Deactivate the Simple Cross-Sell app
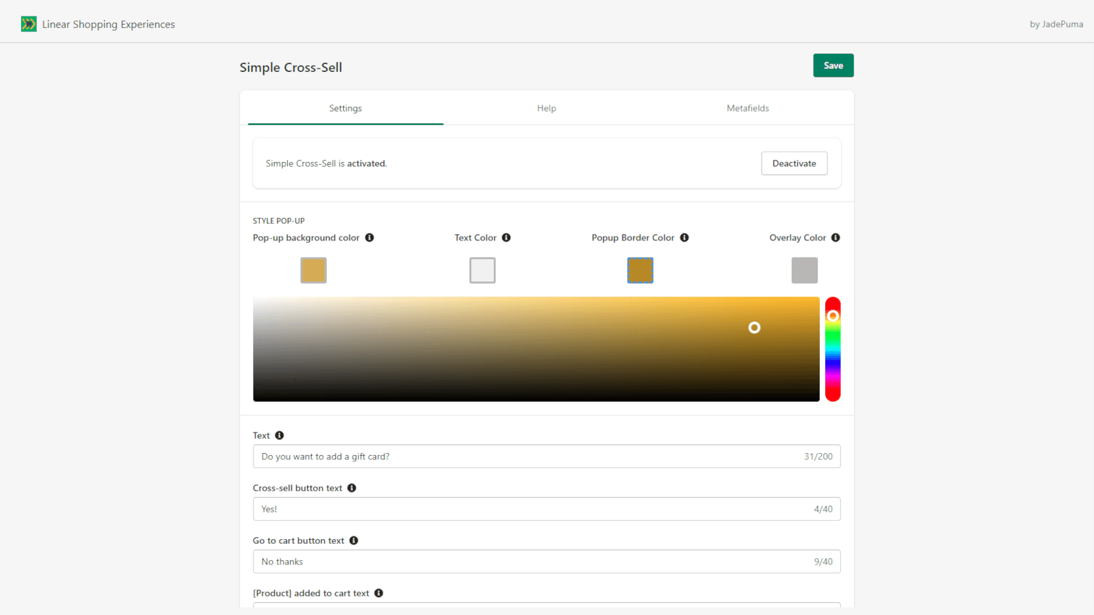 794,163
